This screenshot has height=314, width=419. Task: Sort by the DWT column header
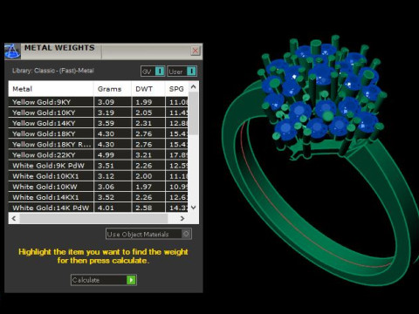148,89
